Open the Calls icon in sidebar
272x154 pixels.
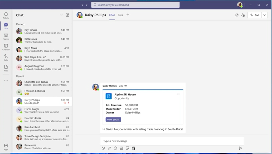[x=6, y=58]
